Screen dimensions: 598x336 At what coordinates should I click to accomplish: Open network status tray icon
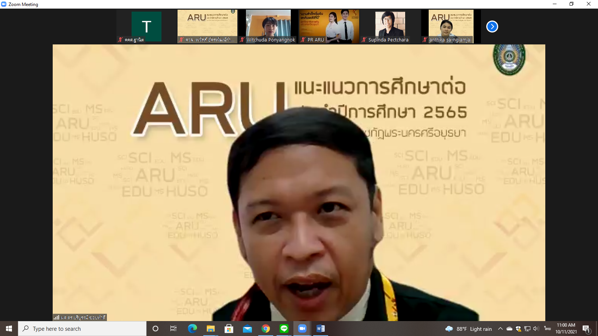527,329
